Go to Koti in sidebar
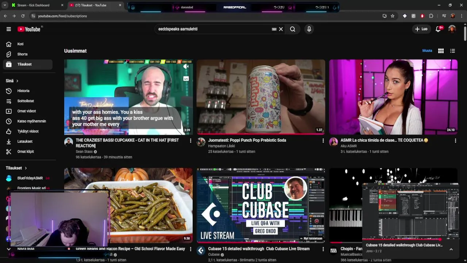 pos(28,44)
